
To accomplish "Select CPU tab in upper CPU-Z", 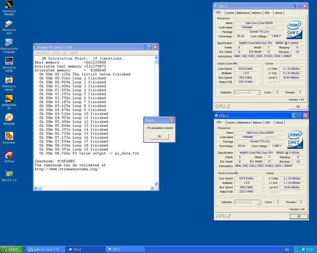I will point(218,12).
